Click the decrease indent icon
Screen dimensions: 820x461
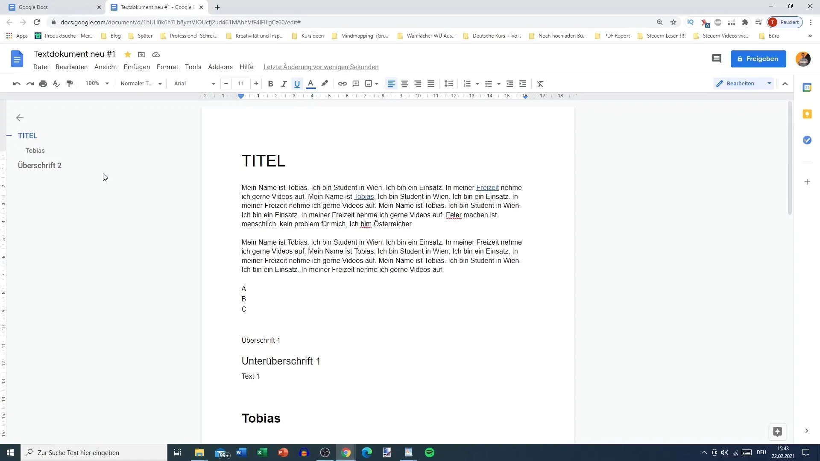click(x=510, y=83)
